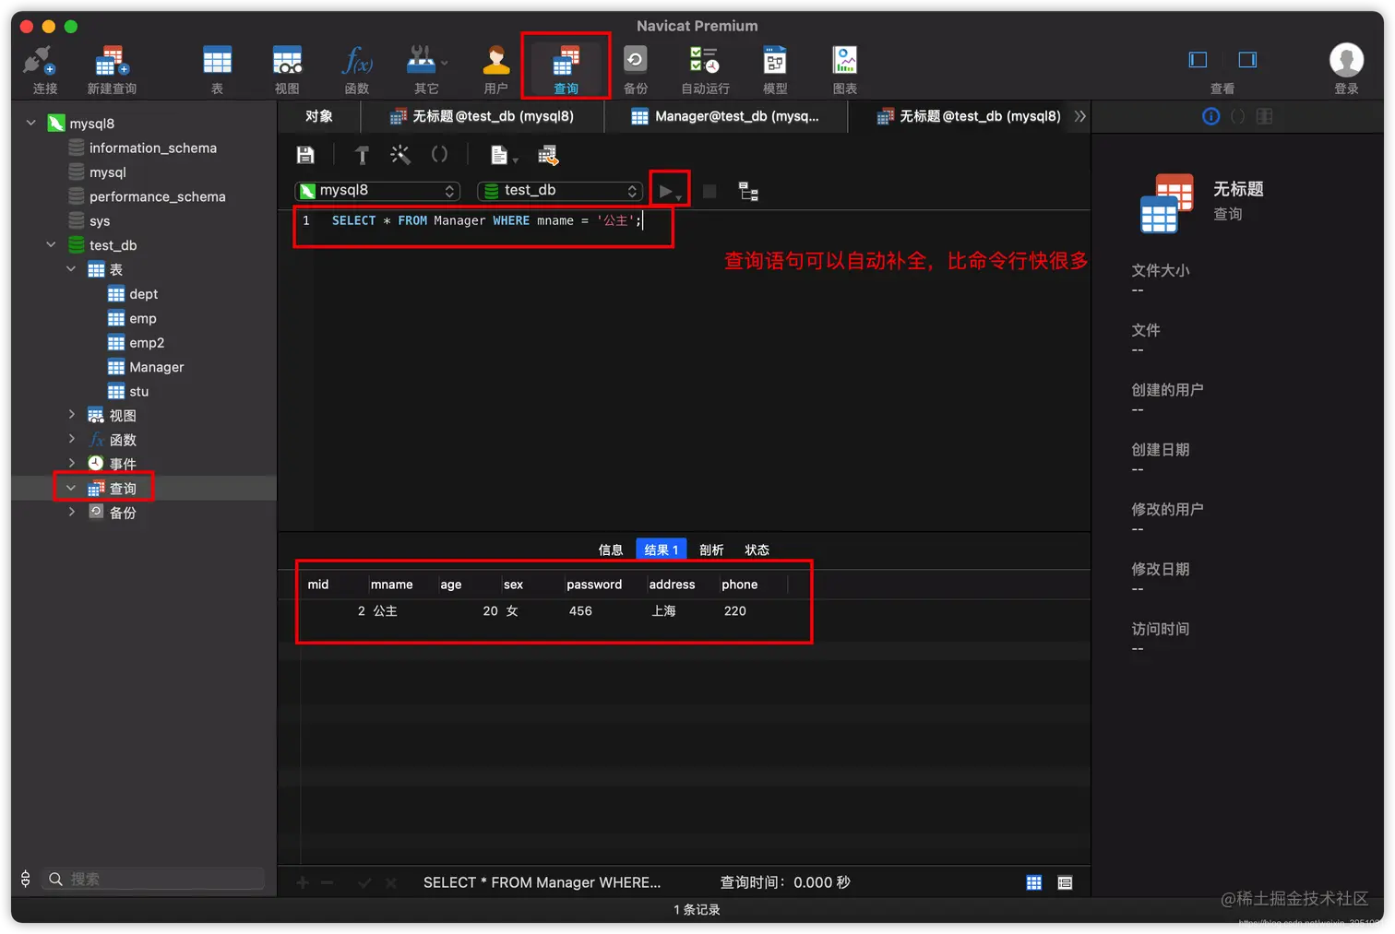Viewport: 1395px width, 934px height.
Task: Switch to the 信息 message tab
Action: point(610,550)
